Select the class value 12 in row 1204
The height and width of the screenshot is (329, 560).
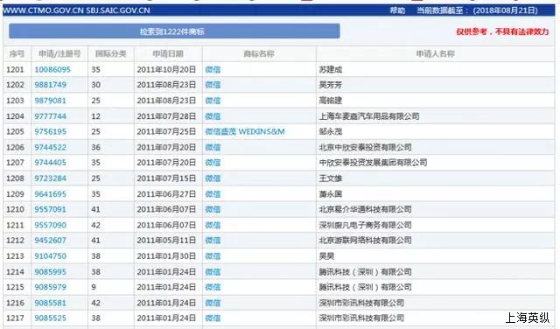coord(95,116)
